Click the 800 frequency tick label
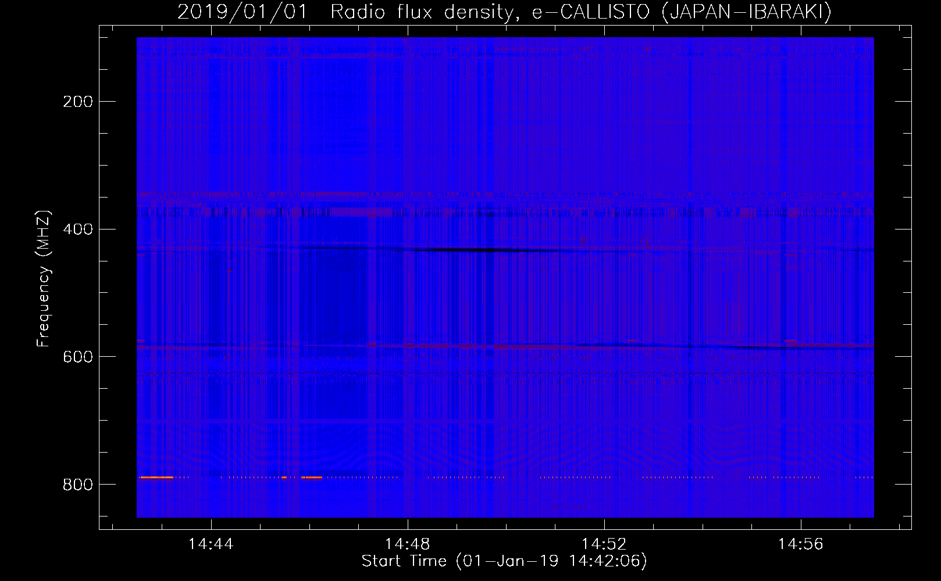941x581 pixels. tap(78, 485)
